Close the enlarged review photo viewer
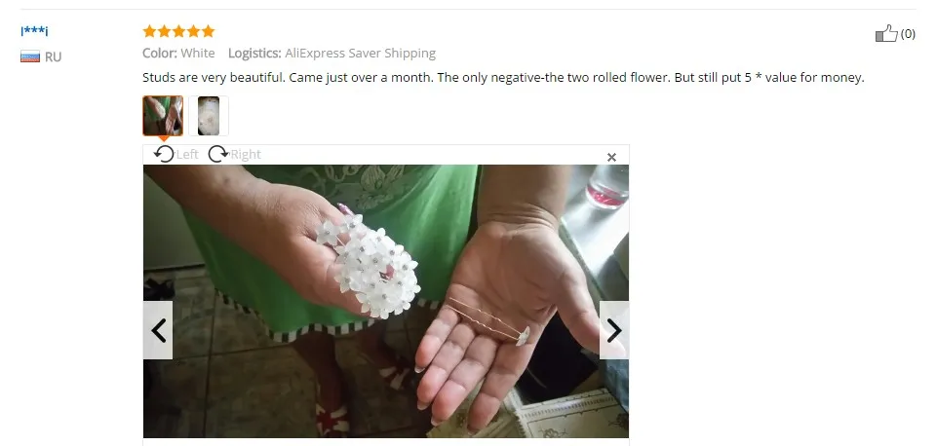Screen dimensions: 936x446 (611, 158)
